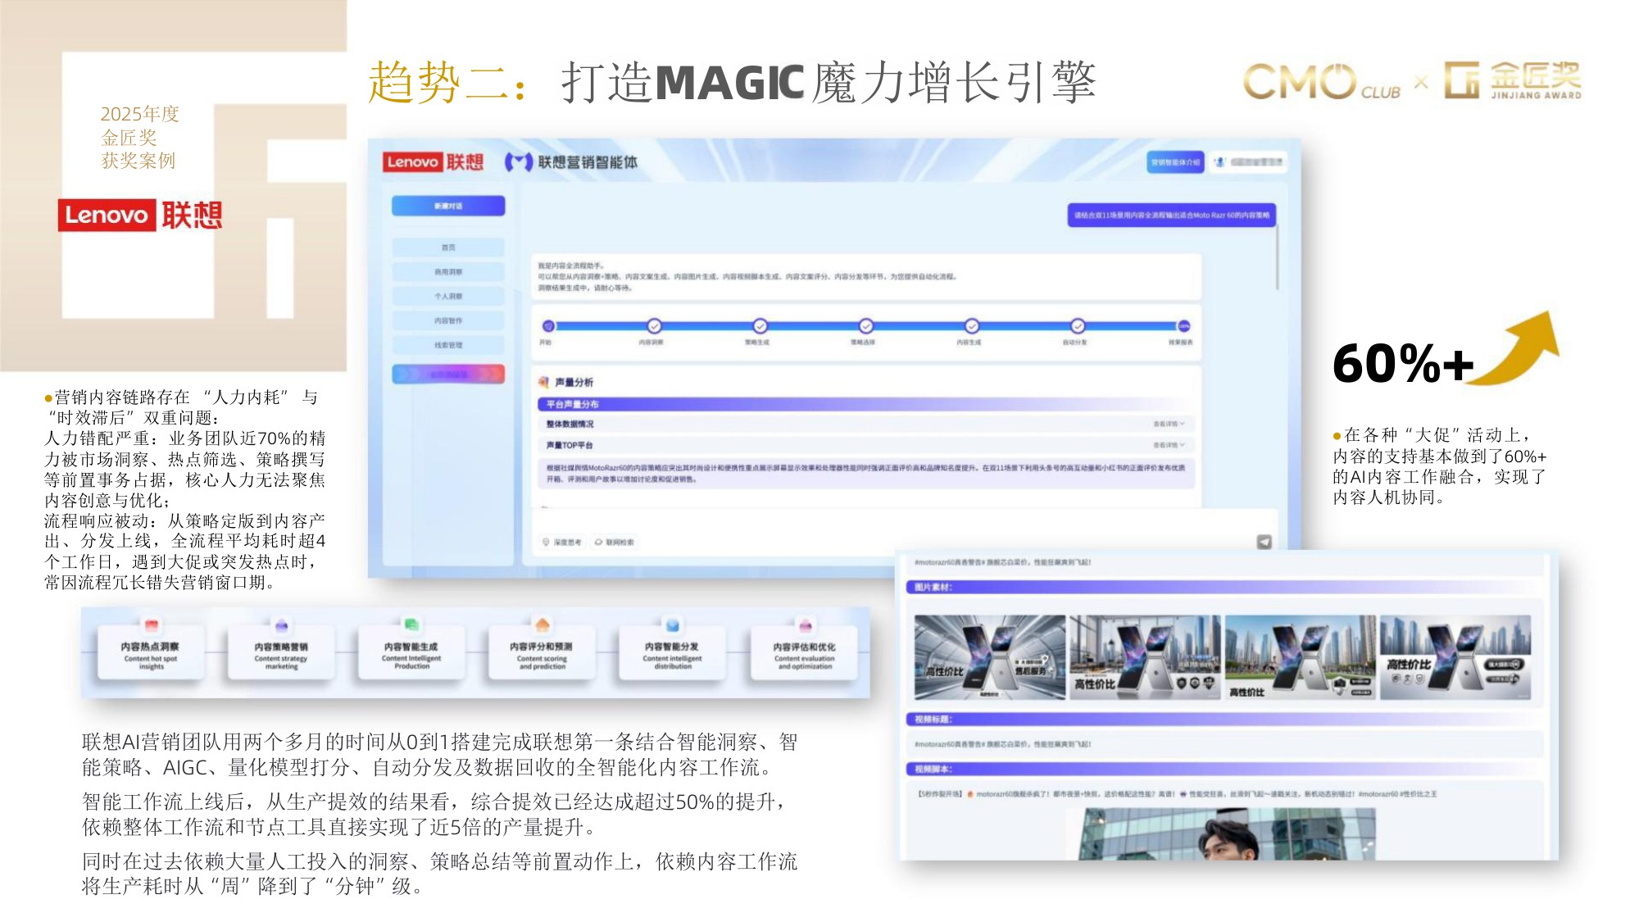This screenshot has width=1639, height=922.
Task: Click the 内容洞察 completed checkmark on progress bar
Action: (x=653, y=326)
